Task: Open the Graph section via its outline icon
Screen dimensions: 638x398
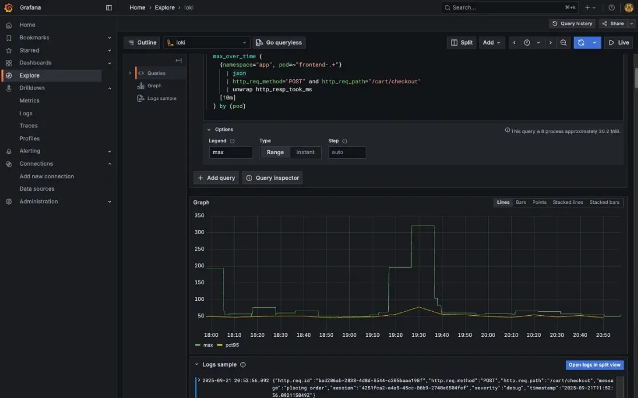Action: (140, 86)
